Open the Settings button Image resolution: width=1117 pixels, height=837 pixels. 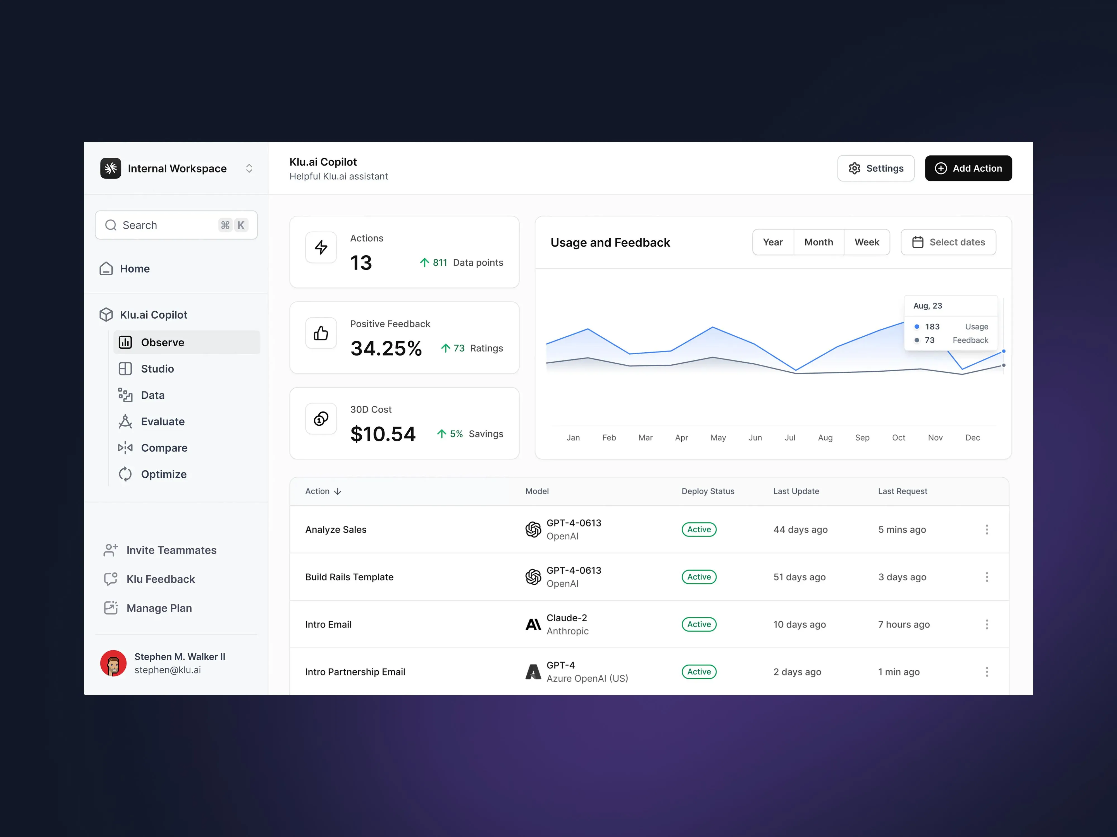tap(876, 169)
